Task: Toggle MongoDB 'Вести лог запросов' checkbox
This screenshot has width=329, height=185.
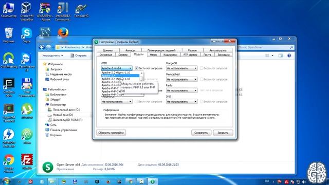Action: coord(202,68)
